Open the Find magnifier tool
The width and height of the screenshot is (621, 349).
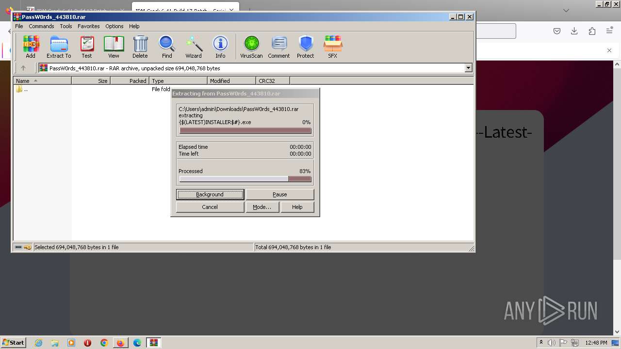coord(167,47)
